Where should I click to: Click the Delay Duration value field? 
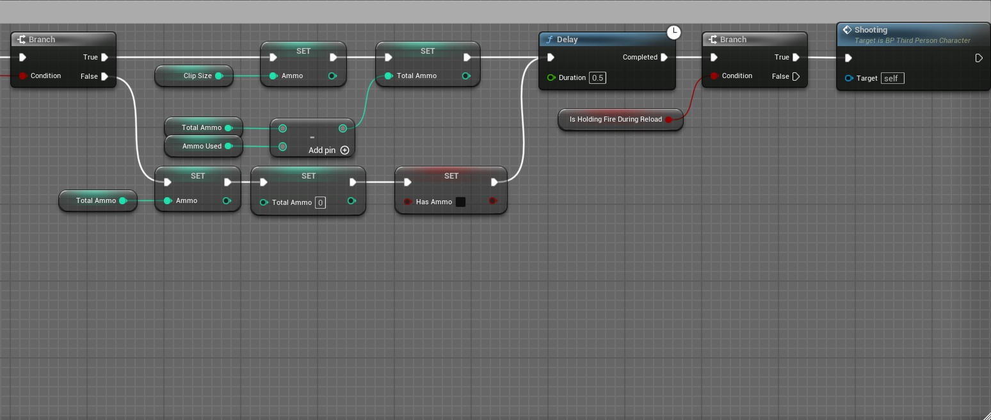597,78
